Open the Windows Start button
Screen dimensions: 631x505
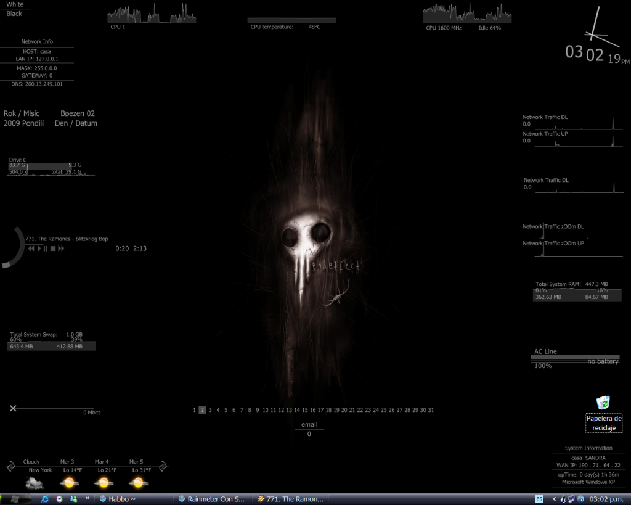[x=15, y=499]
